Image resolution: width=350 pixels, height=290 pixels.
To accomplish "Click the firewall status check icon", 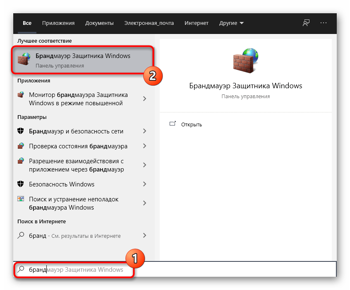I will click(x=21, y=146).
